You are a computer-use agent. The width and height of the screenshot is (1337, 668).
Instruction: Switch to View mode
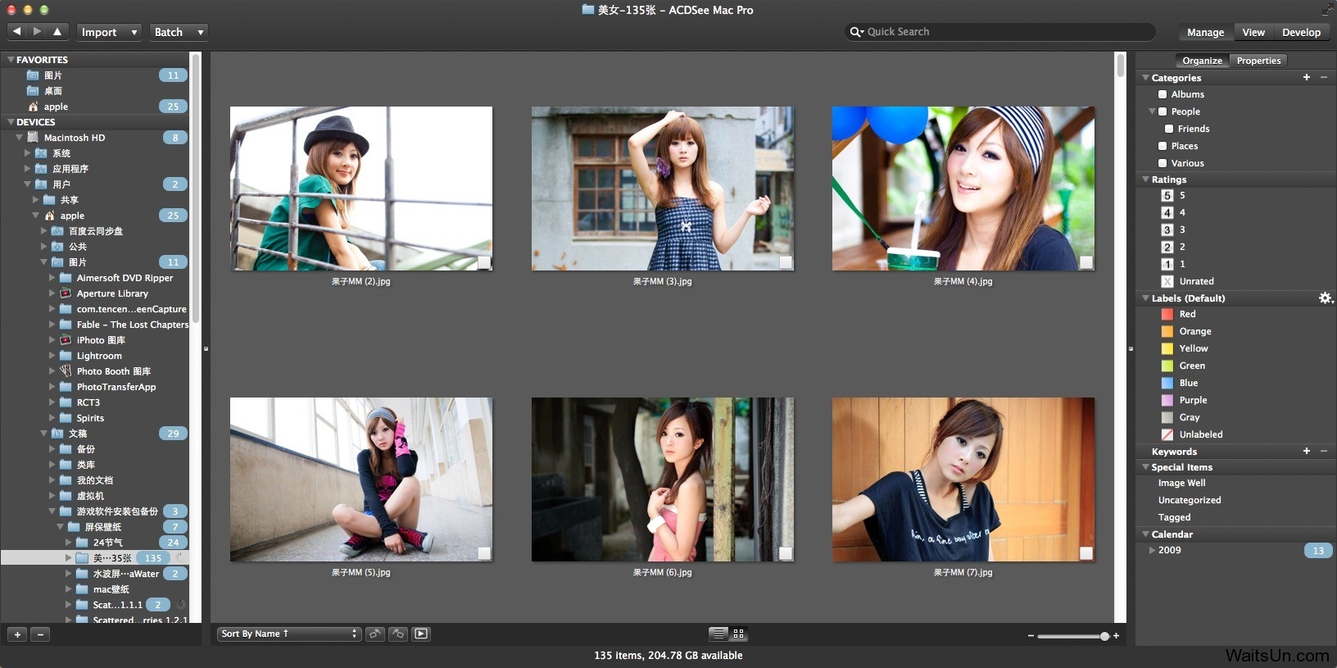pos(1253,32)
